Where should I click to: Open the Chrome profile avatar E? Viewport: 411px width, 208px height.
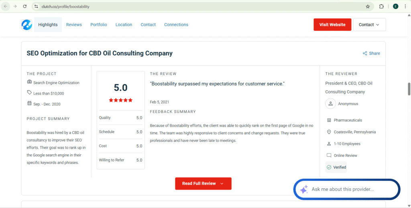(x=395, y=6)
